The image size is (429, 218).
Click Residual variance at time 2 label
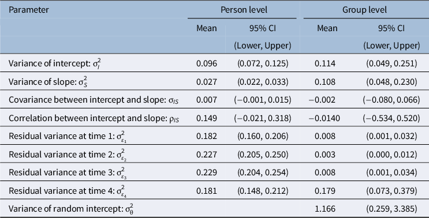click(68, 155)
